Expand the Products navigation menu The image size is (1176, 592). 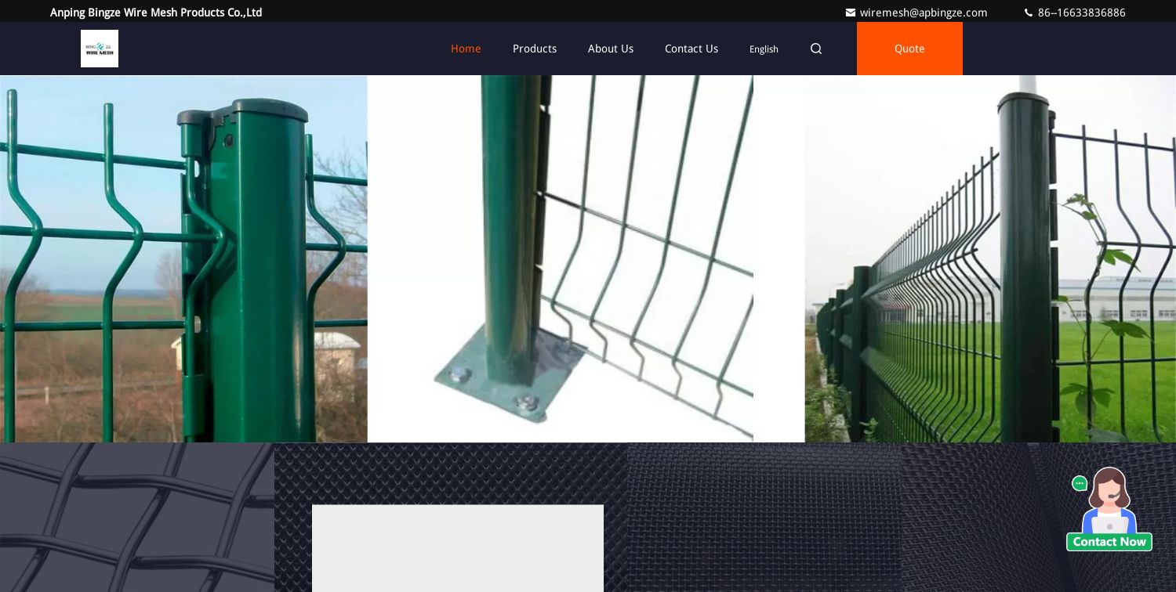tap(535, 49)
